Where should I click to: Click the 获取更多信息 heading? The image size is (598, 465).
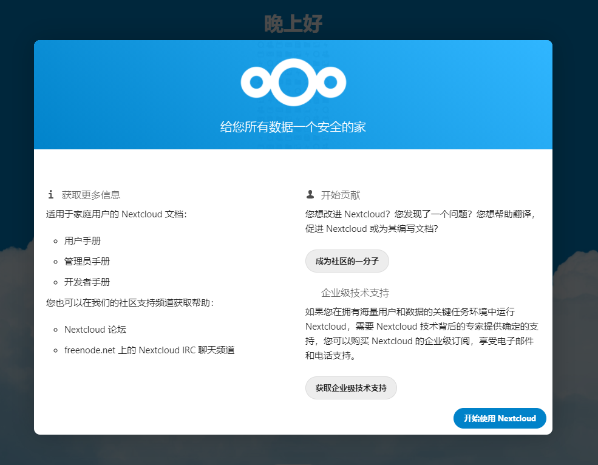91,195
